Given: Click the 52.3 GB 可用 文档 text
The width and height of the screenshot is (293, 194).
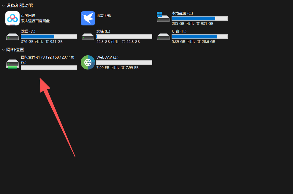Looking at the screenshot, I should (107, 41).
